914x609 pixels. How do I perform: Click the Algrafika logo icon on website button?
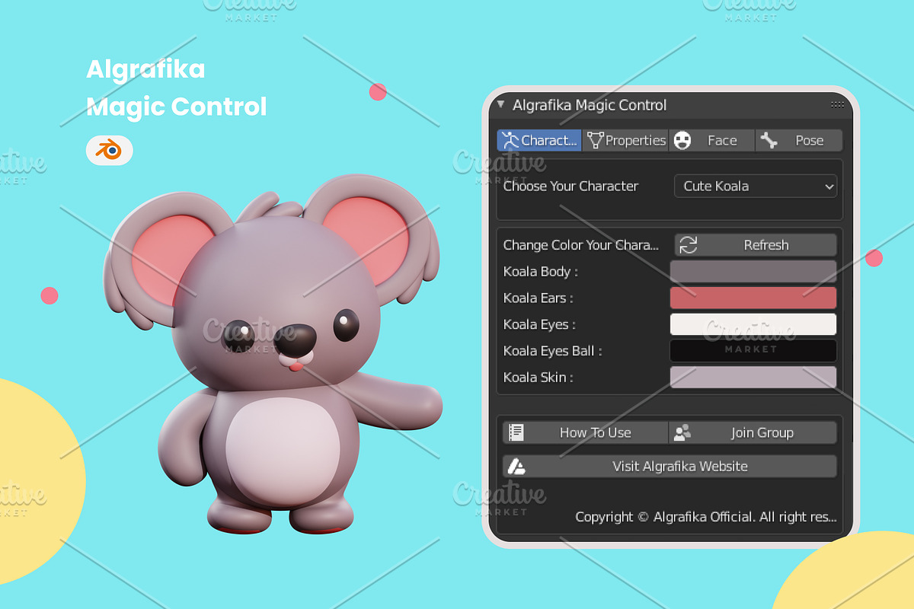pyautogui.click(x=516, y=466)
